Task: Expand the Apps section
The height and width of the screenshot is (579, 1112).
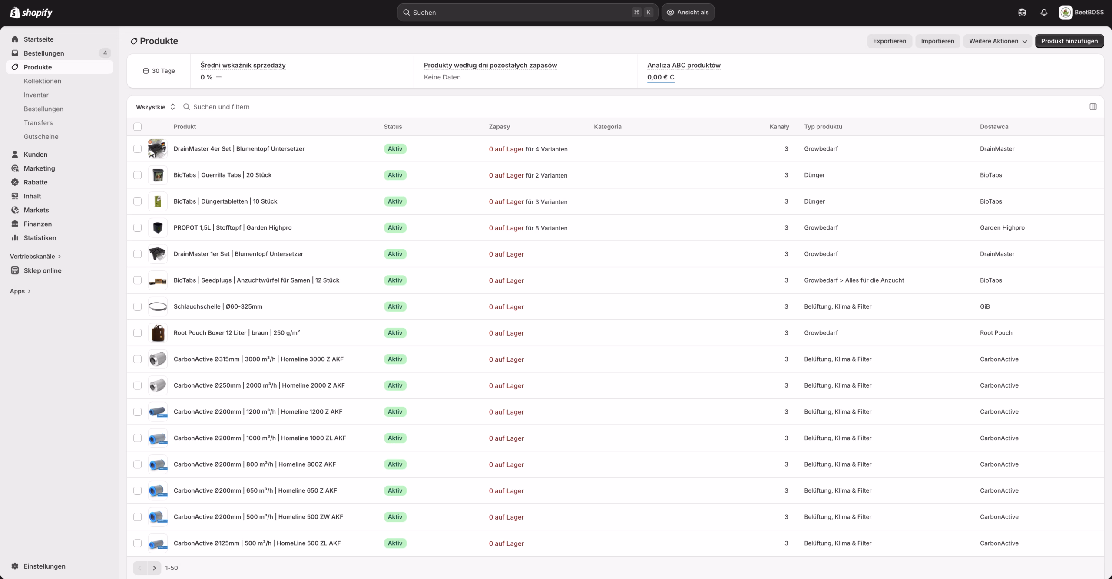Action: click(x=20, y=291)
